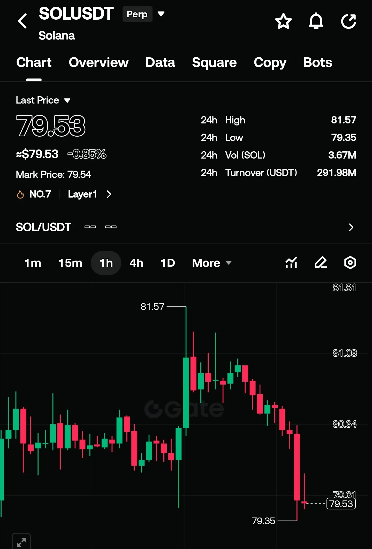The image size is (372, 549).
Task: Open price alert bell icon
Action: point(316,21)
